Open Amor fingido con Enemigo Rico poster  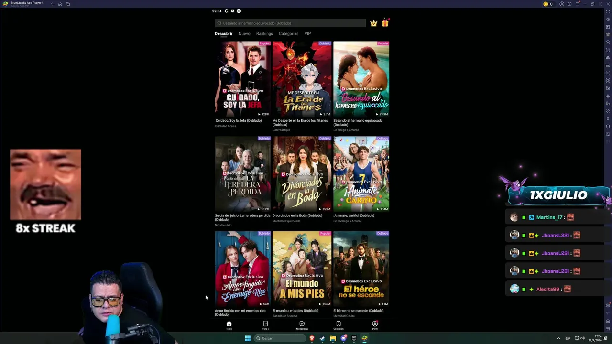(x=242, y=269)
